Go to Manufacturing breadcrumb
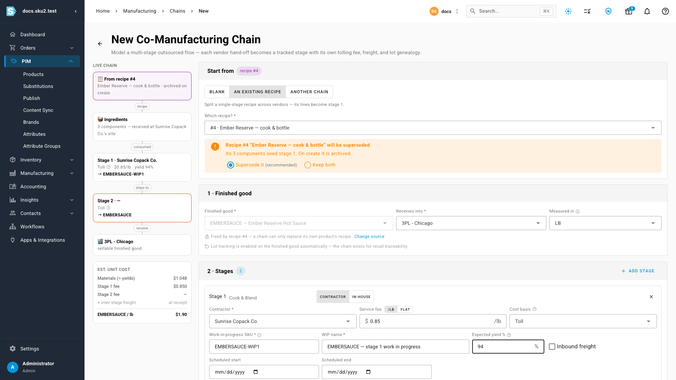The height and width of the screenshot is (380, 676). pos(139,11)
